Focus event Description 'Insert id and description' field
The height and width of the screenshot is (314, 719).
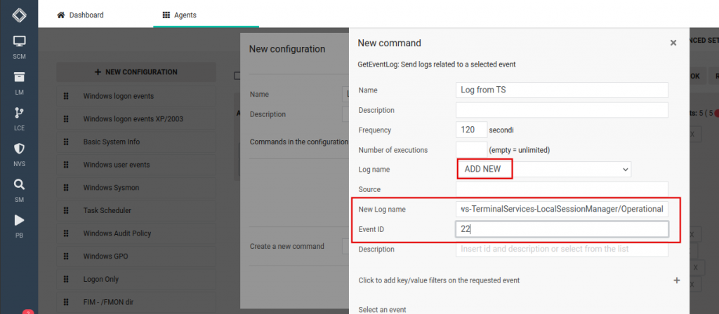tap(562, 249)
